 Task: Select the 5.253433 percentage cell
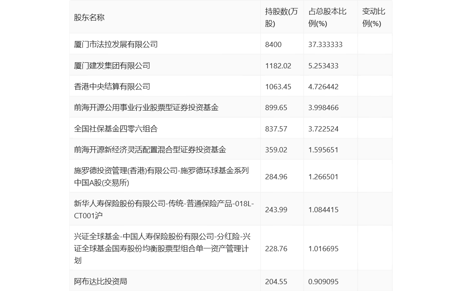pyautogui.click(x=323, y=66)
